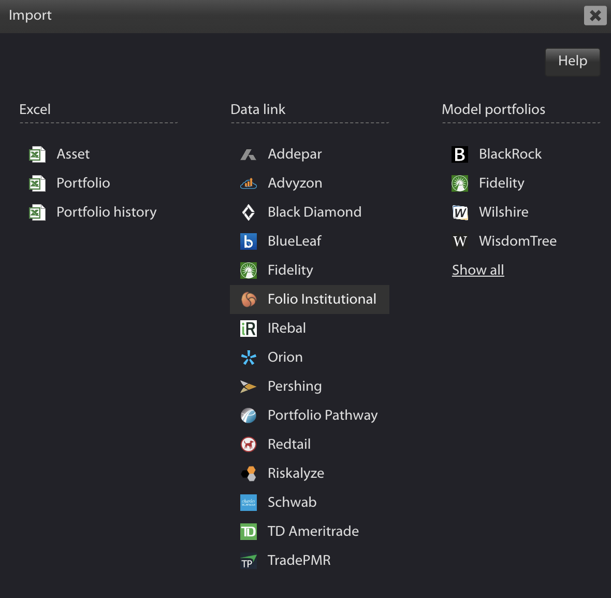The image size is (611, 598).
Task: Click the Excel icon beside Asset
Action: [x=37, y=154]
